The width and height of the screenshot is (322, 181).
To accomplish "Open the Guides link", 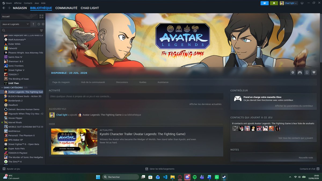I will point(143,82).
